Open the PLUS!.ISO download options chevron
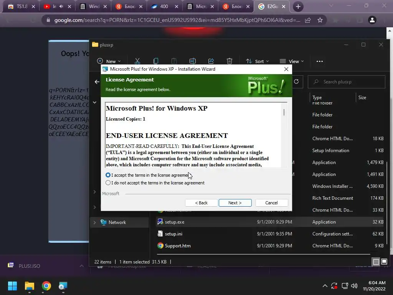This screenshot has height=295, width=393. (82, 266)
